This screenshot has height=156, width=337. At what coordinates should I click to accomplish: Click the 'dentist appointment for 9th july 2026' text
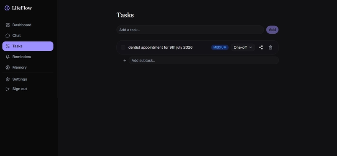[160, 47]
